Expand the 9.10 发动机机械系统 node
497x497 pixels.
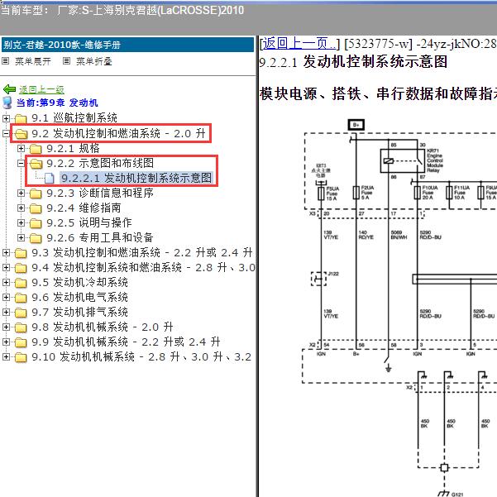(x=6, y=357)
